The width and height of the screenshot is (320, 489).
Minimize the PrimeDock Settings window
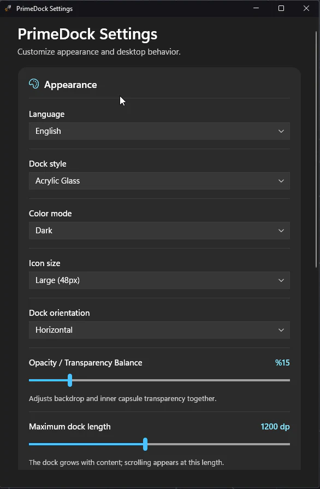[x=256, y=8]
